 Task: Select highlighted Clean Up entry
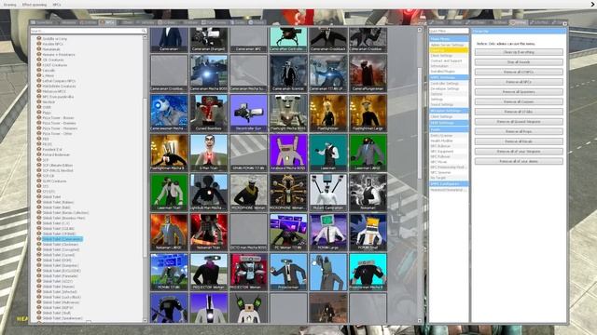449,50
